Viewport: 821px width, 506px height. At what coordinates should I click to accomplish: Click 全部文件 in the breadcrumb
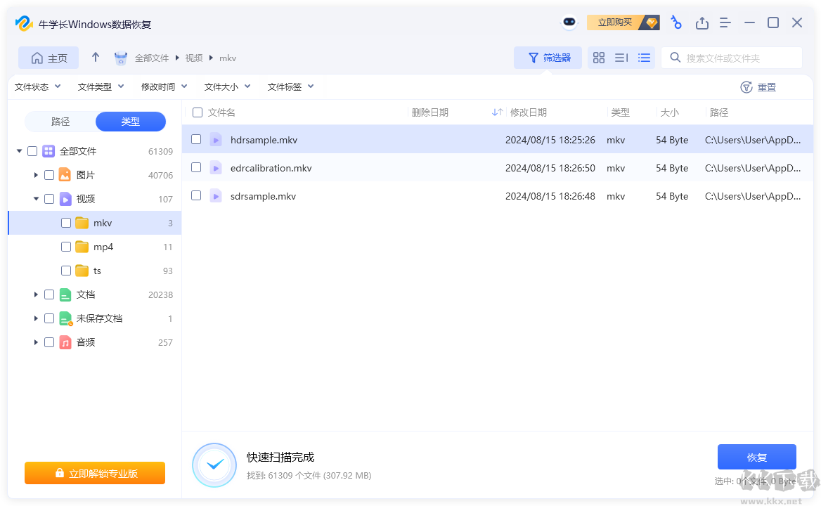(150, 58)
